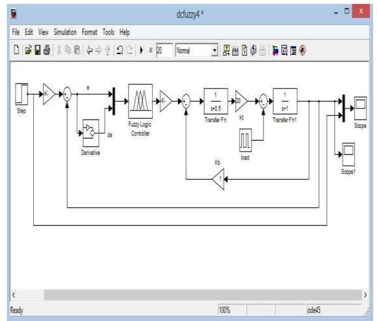
Task: Navigate forward with the right arrow icon
Action: 98,50
